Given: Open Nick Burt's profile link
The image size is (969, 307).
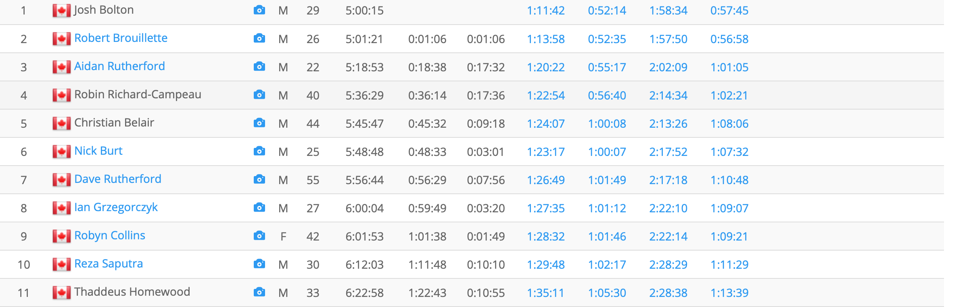Looking at the screenshot, I should pyautogui.click(x=98, y=151).
